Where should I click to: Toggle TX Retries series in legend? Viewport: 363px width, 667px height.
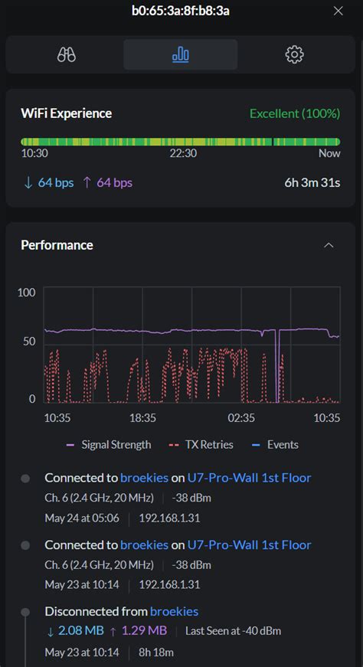[x=201, y=444]
